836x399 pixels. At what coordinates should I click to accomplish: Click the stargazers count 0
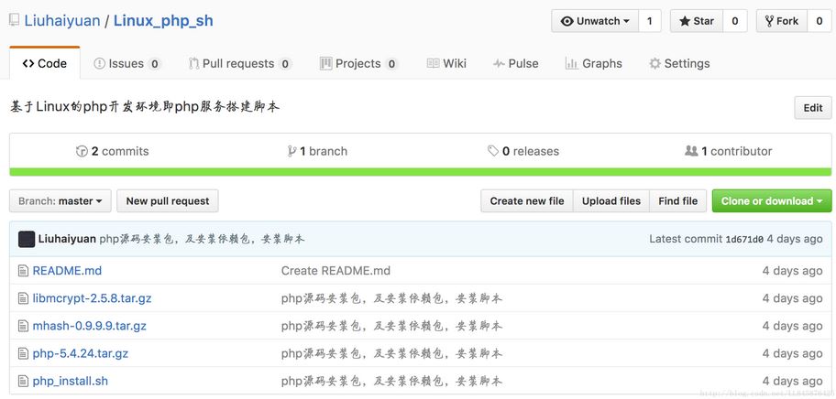click(734, 21)
